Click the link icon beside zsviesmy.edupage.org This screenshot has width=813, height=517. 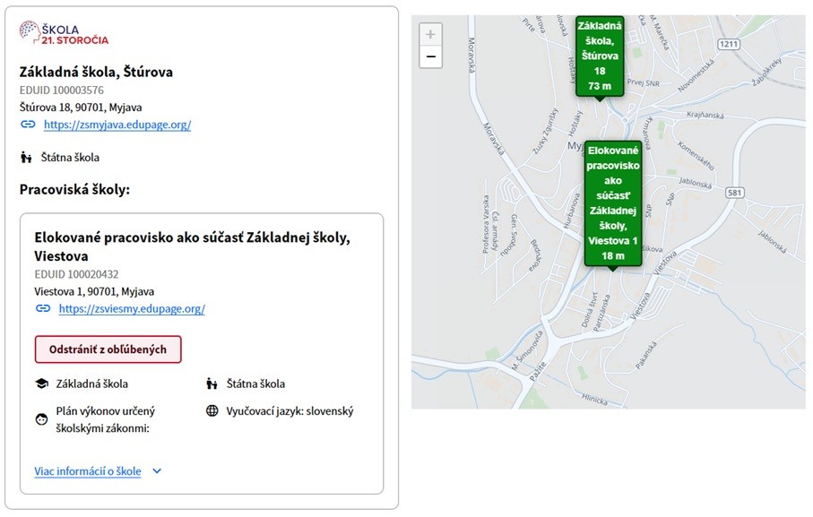43,308
